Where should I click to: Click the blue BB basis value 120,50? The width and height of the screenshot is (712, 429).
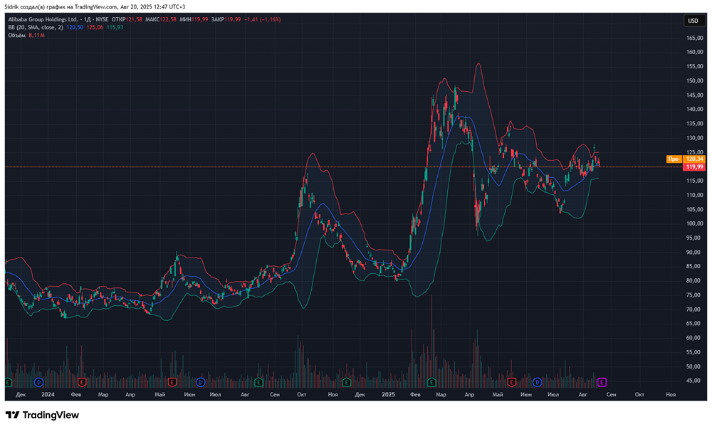coord(75,27)
